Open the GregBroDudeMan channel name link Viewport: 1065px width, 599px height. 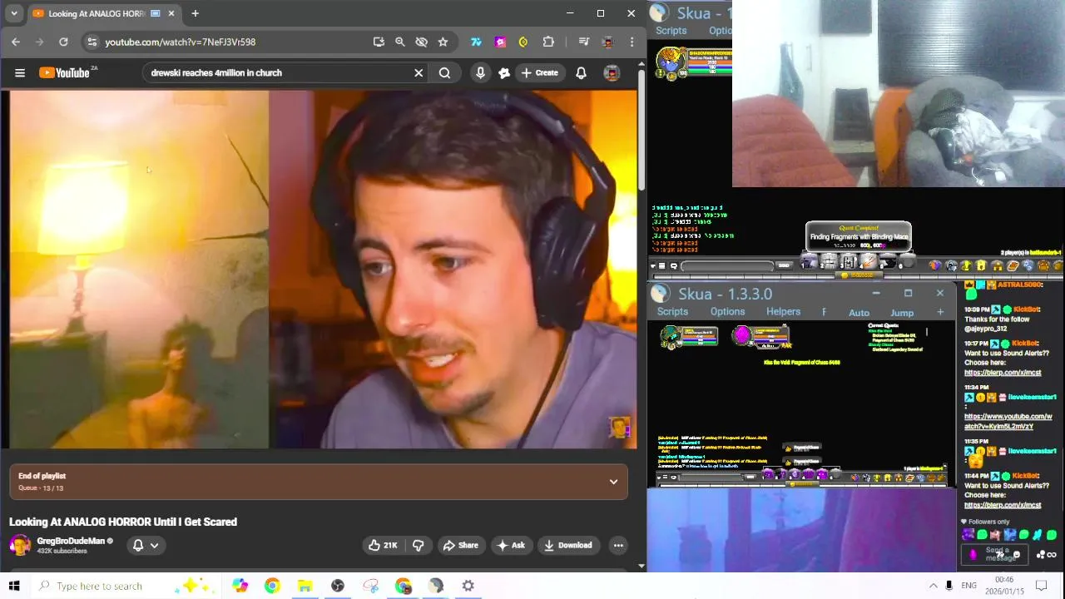pyautogui.click(x=71, y=541)
